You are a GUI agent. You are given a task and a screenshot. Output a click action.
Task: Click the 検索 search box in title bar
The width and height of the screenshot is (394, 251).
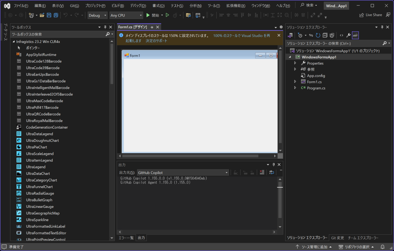[x=309, y=6]
